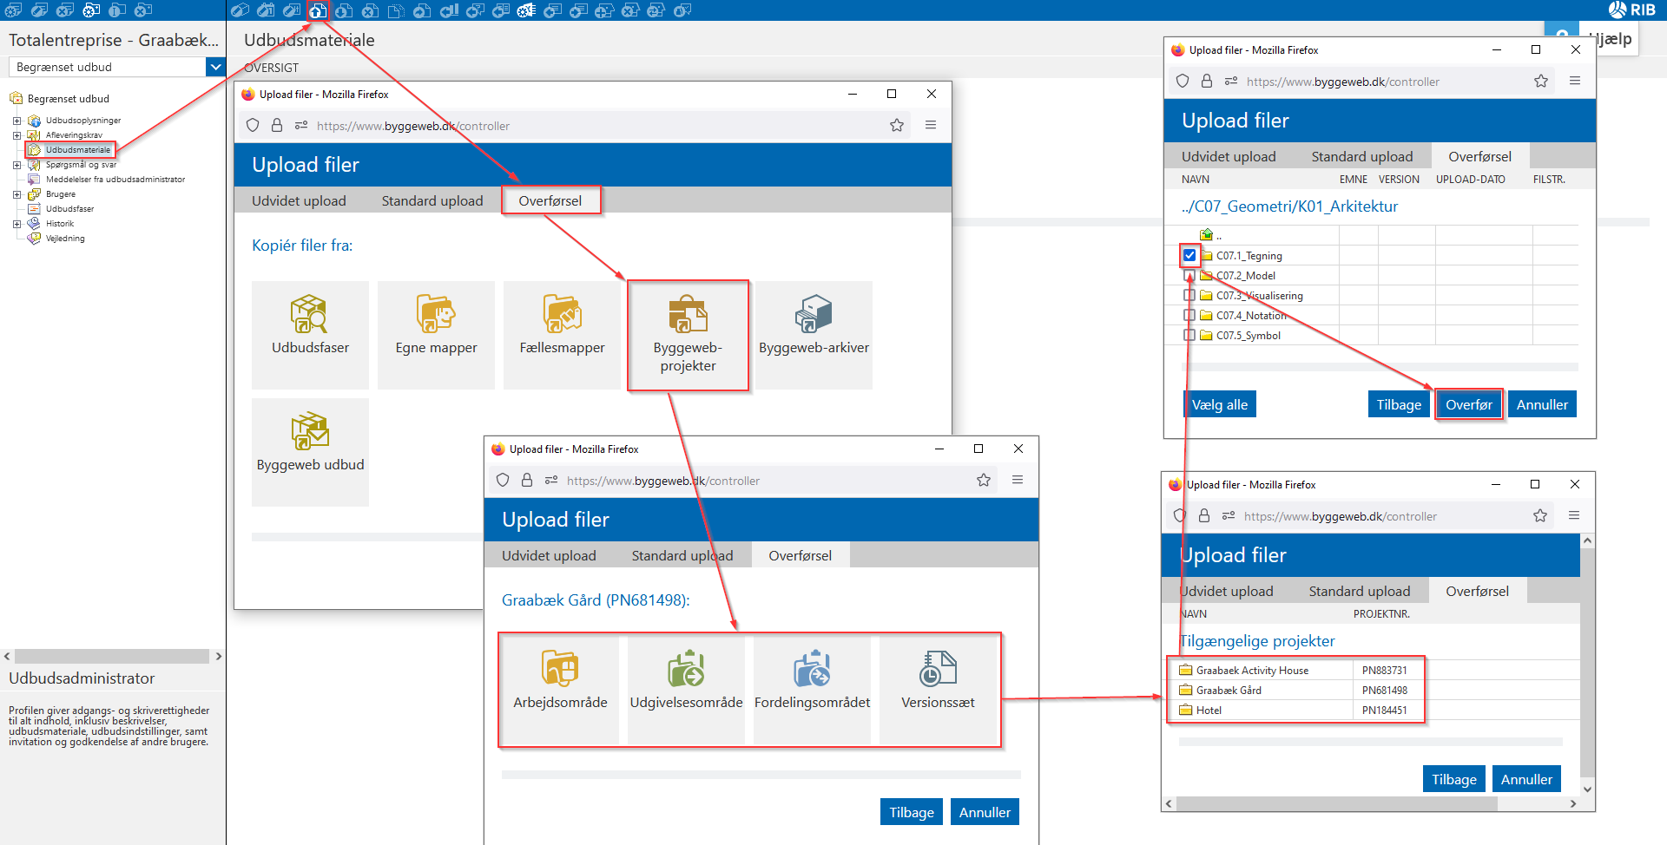Viewport: 1667px width, 845px height.
Task: Click vertical scrollbar in bottom-right window
Action: pos(1587,664)
